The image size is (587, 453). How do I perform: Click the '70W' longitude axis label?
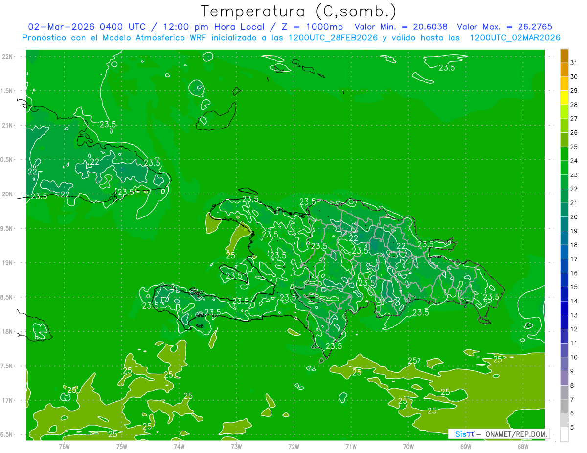pos(408,446)
